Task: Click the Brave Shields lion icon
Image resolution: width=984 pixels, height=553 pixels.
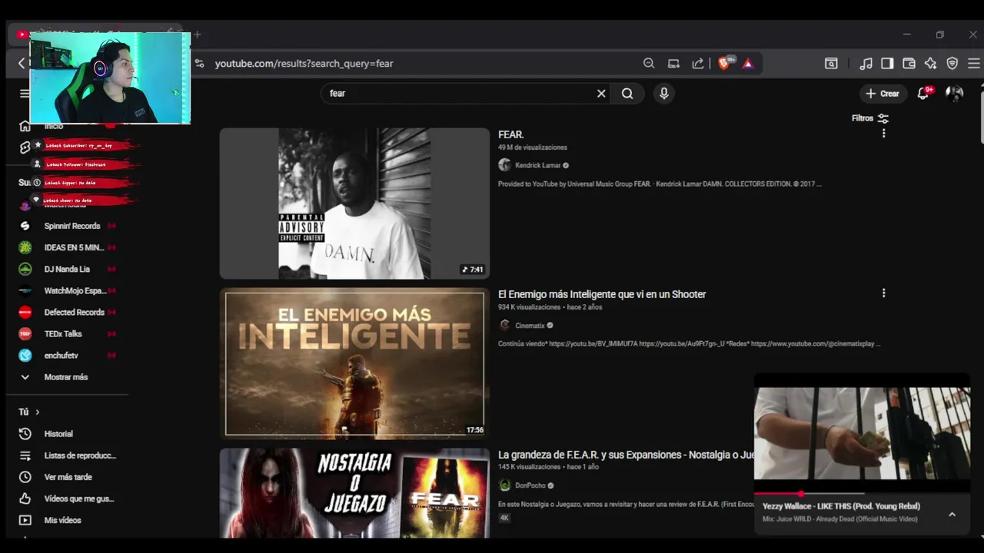Action: 723,63
